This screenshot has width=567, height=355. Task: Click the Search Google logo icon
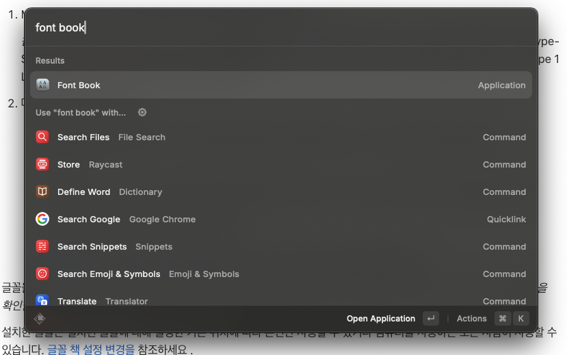pos(42,219)
